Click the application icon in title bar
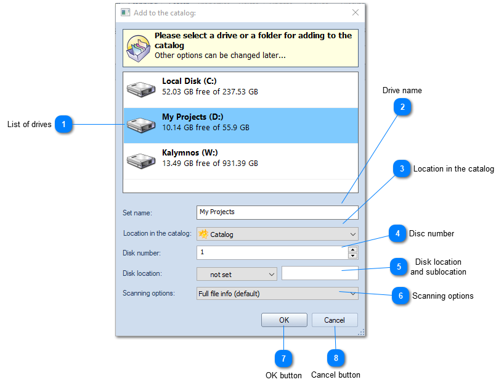 click(125, 12)
